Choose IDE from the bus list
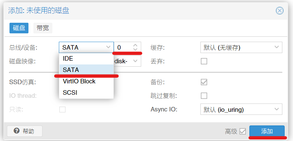This screenshot has height=141, width=293. tap(86, 59)
